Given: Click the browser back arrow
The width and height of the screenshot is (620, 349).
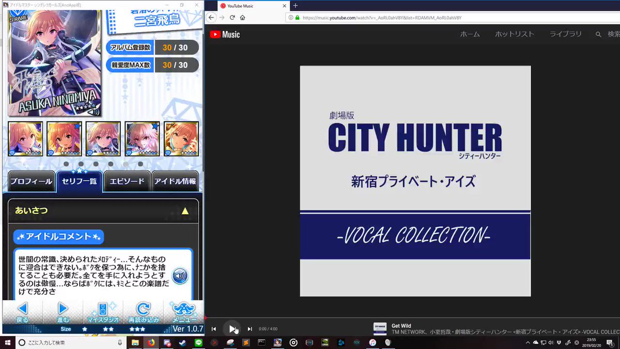Looking at the screenshot, I should click(x=212, y=17).
